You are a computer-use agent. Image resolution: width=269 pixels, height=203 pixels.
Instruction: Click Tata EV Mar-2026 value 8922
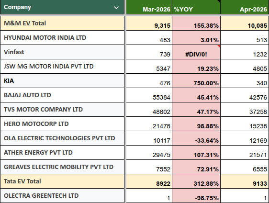pyautogui.click(x=149, y=181)
